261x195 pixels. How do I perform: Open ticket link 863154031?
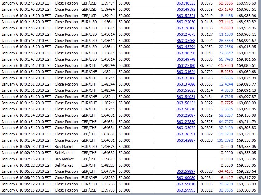point(186,97)
